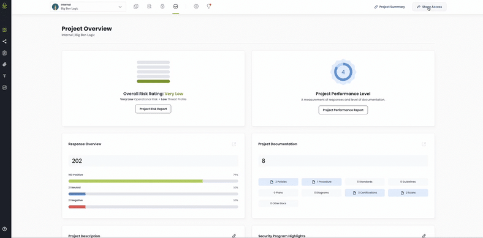Open Project Summary link
Screen dimensions: 483x238
[x=390, y=7]
